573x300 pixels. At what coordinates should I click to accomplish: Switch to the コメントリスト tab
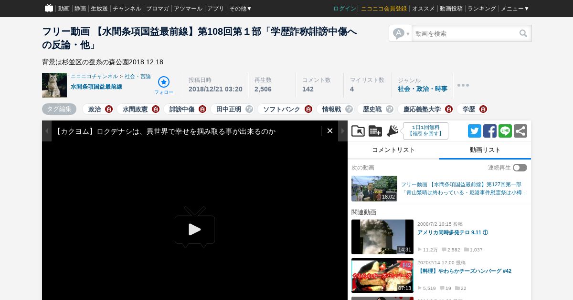point(393,150)
